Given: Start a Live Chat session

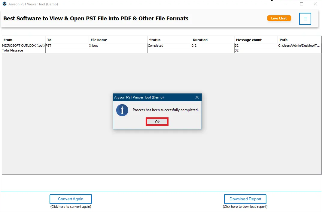Looking at the screenshot, I should click(x=279, y=18).
